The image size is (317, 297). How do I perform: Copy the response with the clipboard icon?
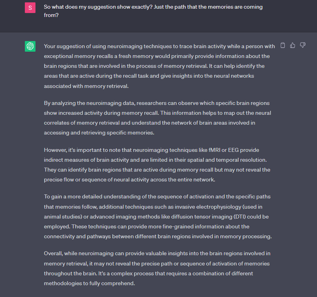283,45
